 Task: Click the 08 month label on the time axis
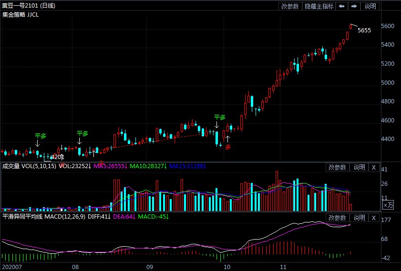click(x=75, y=267)
